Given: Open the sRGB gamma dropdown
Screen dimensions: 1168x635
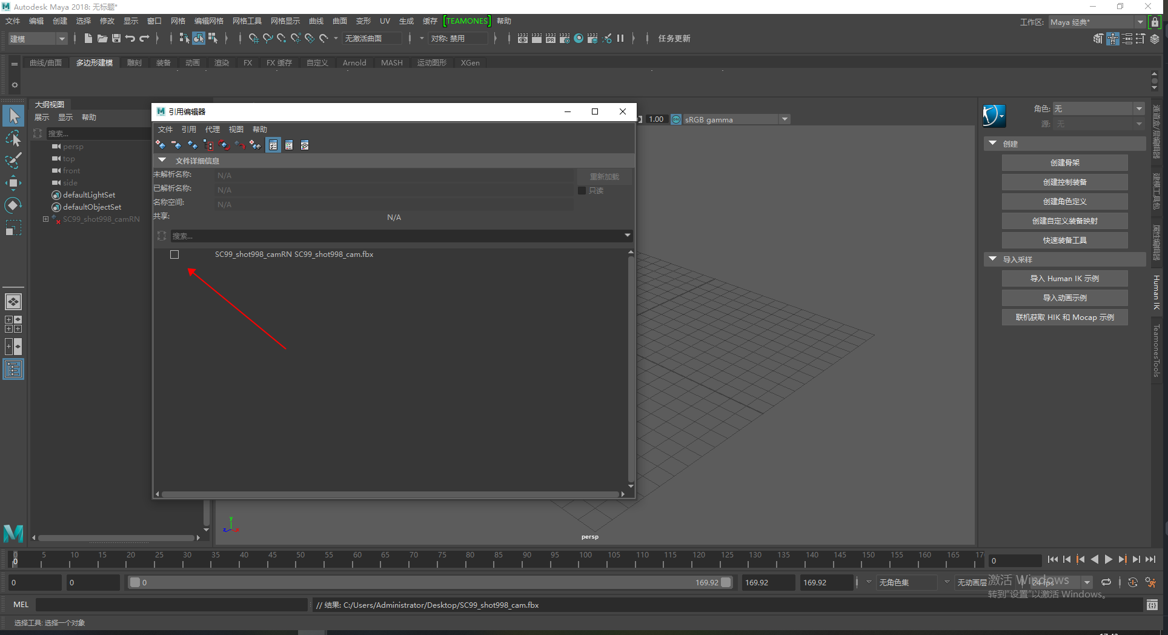Looking at the screenshot, I should click(785, 119).
